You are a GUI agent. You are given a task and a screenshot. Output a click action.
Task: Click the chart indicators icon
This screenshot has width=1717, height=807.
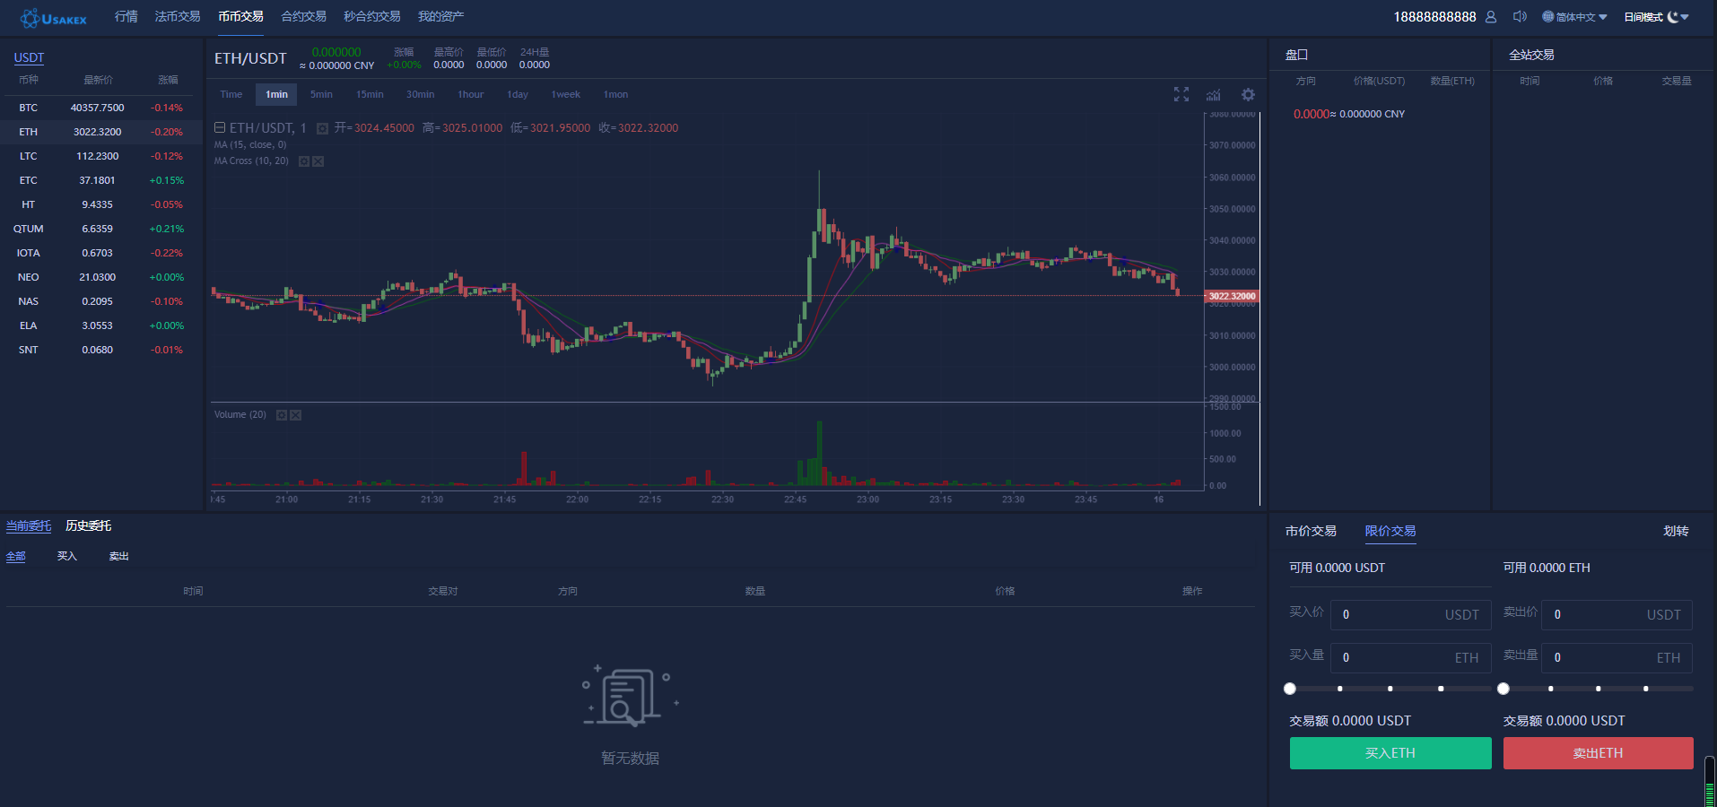coord(1214,94)
